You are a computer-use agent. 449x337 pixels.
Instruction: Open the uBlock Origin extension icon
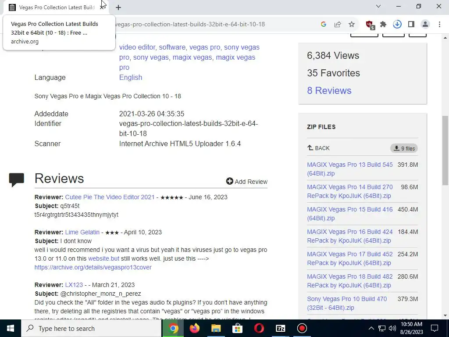(x=370, y=25)
